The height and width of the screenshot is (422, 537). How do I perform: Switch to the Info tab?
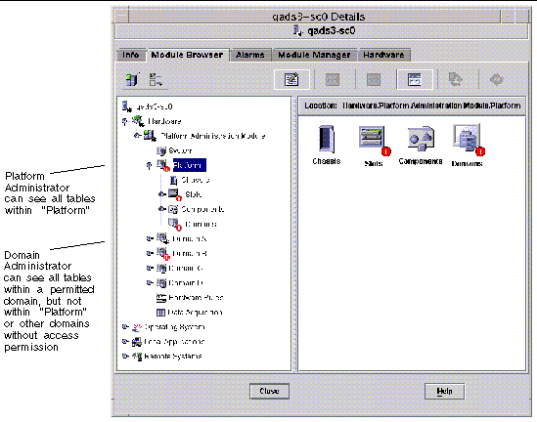[x=130, y=55]
